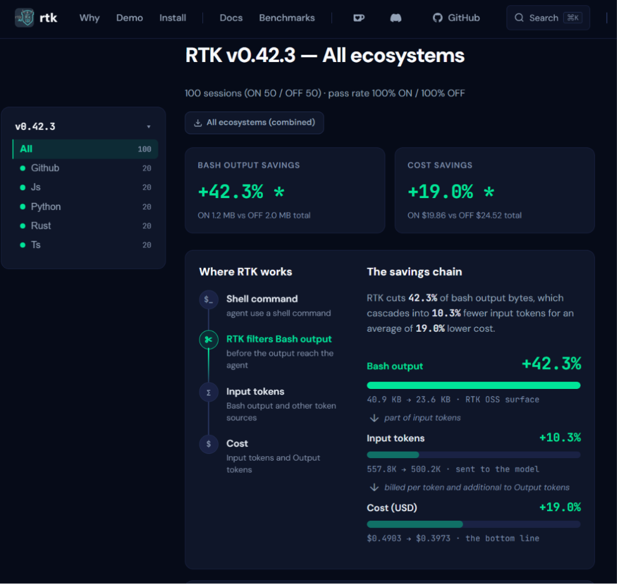The image size is (617, 584).
Task: Download All ecosystems (combined) data
Action: click(254, 123)
